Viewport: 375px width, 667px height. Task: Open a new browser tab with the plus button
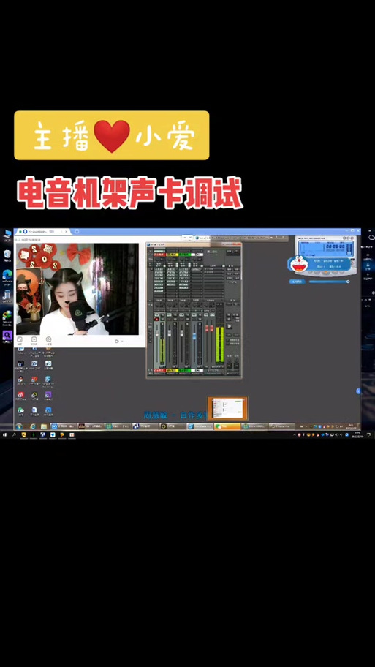pos(77,231)
